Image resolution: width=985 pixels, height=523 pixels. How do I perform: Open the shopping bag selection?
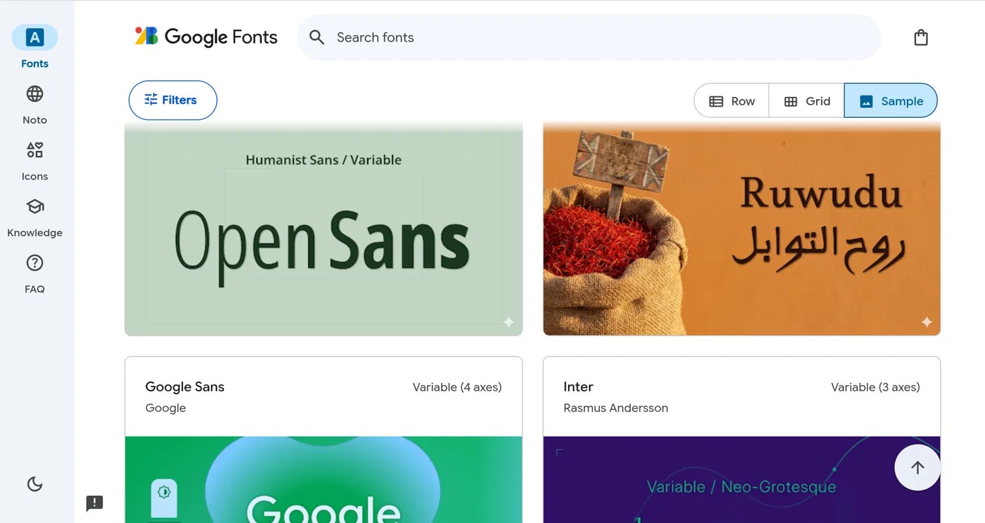point(921,37)
